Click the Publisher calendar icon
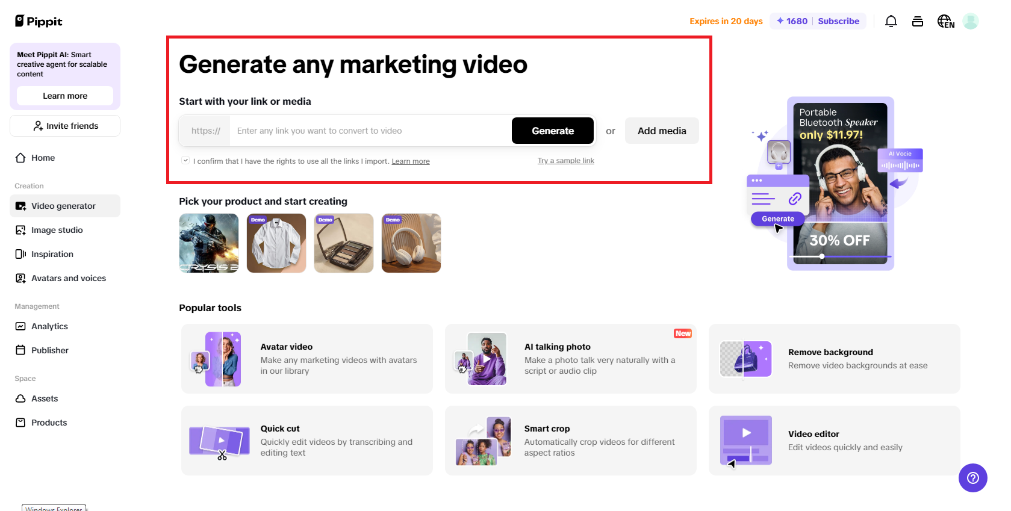Screen dimensions: 1011x511 tap(20, 350)
